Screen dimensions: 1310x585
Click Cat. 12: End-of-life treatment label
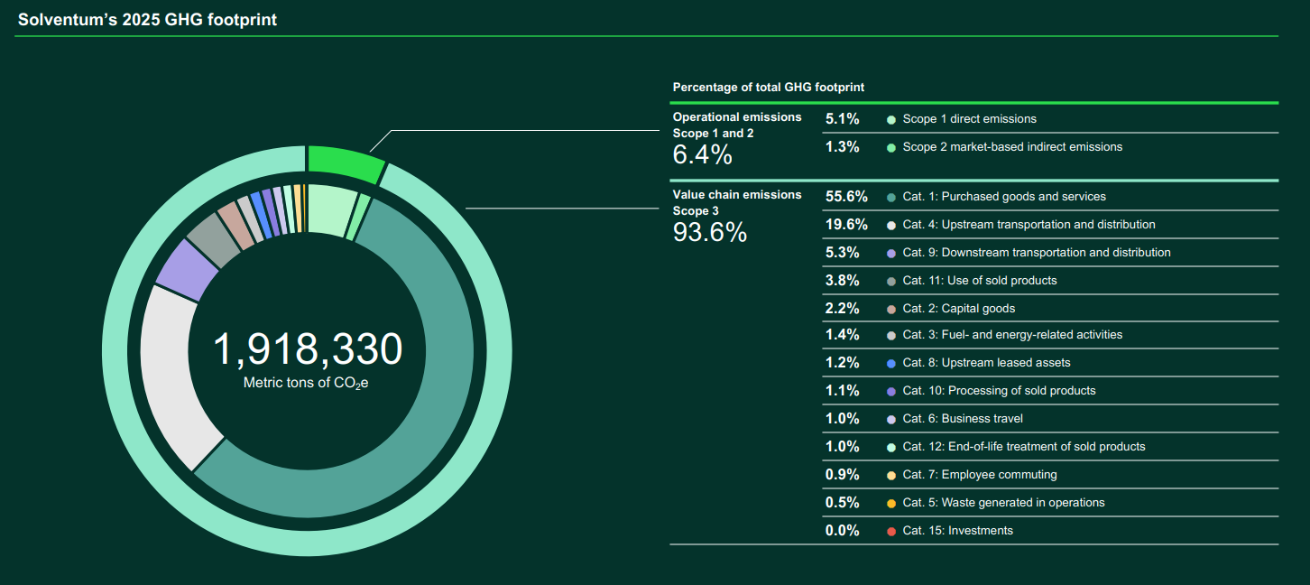[x=1024, y=447]
